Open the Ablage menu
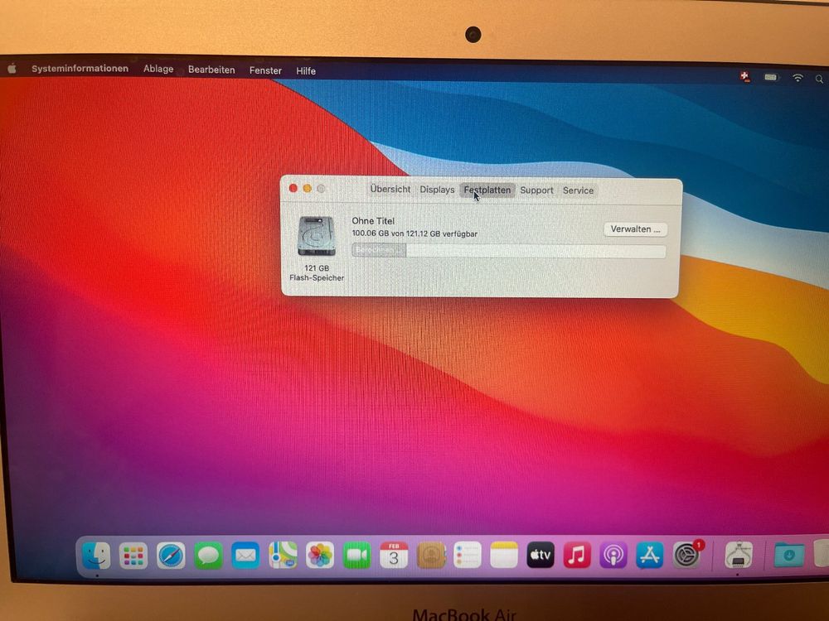Screen dimensions: 829x621 [x=158, y=70]
